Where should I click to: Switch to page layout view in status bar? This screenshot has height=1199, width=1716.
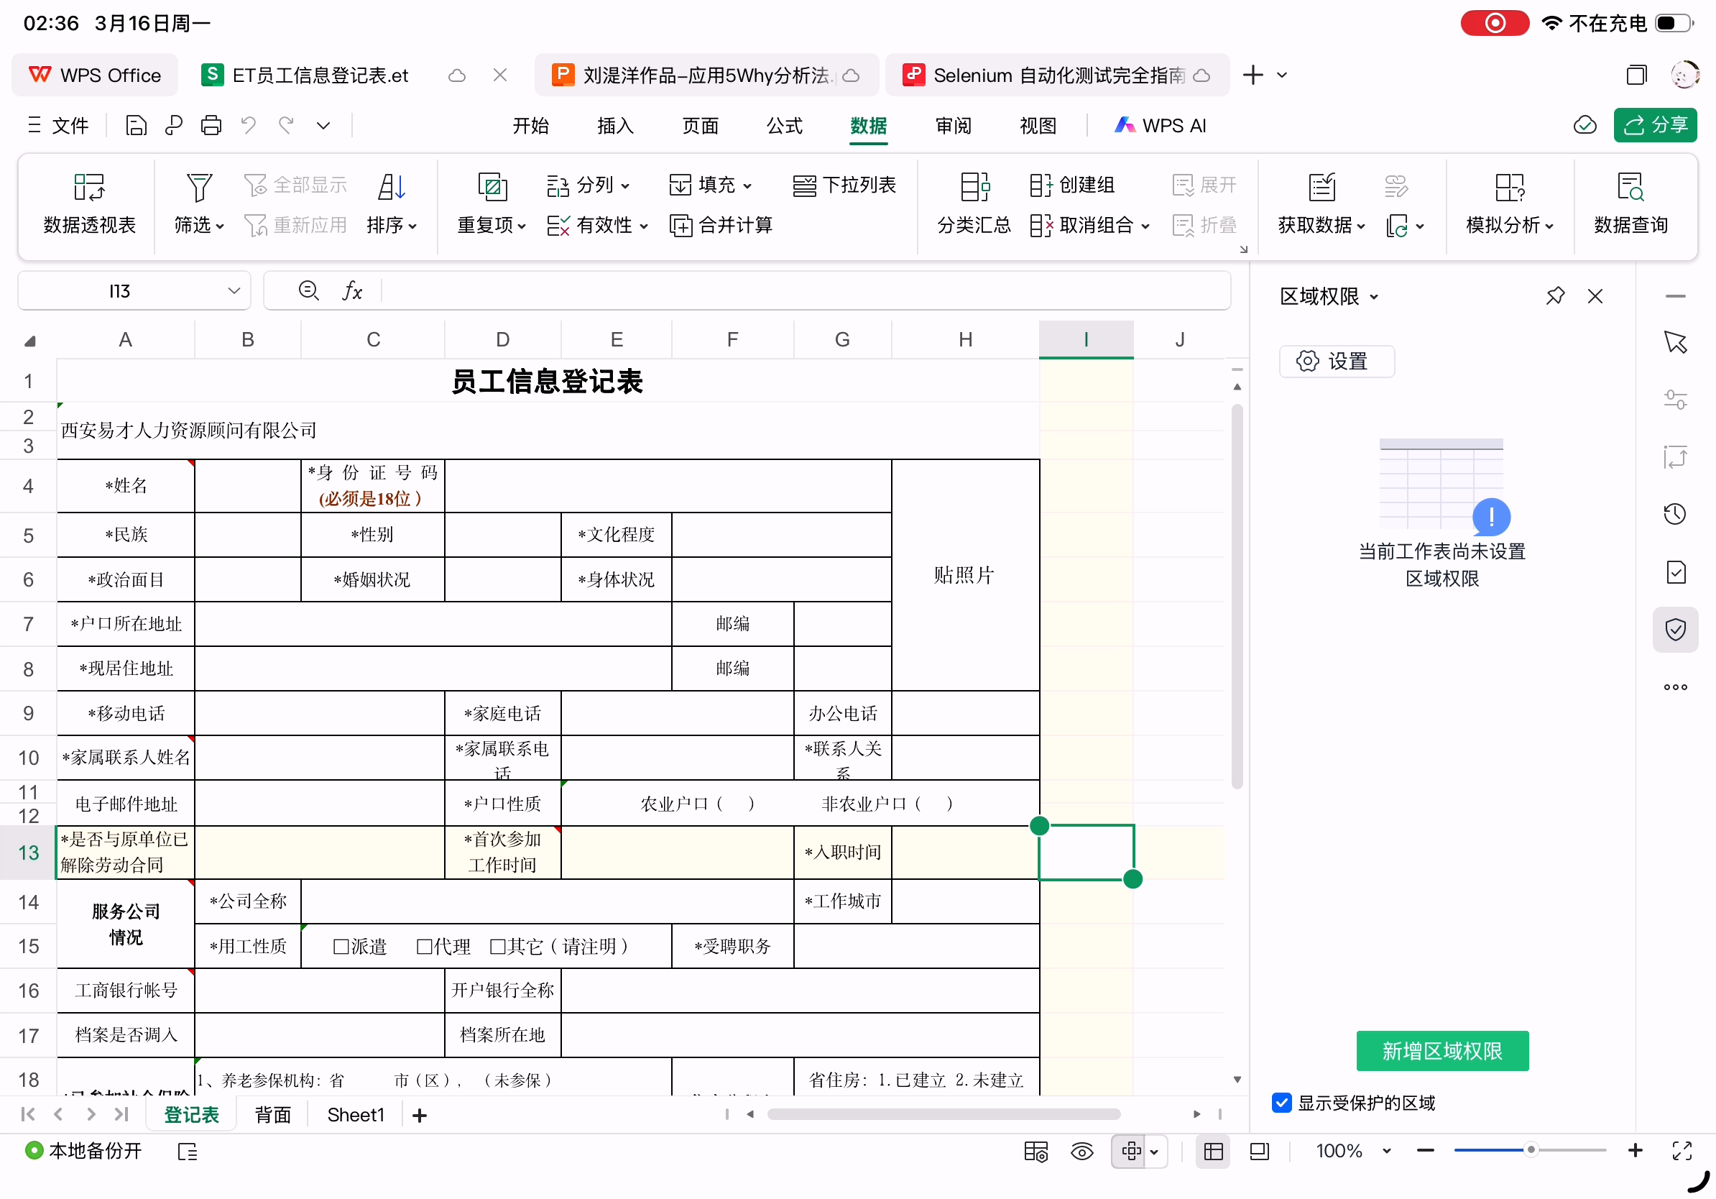coord(1260,1151)
